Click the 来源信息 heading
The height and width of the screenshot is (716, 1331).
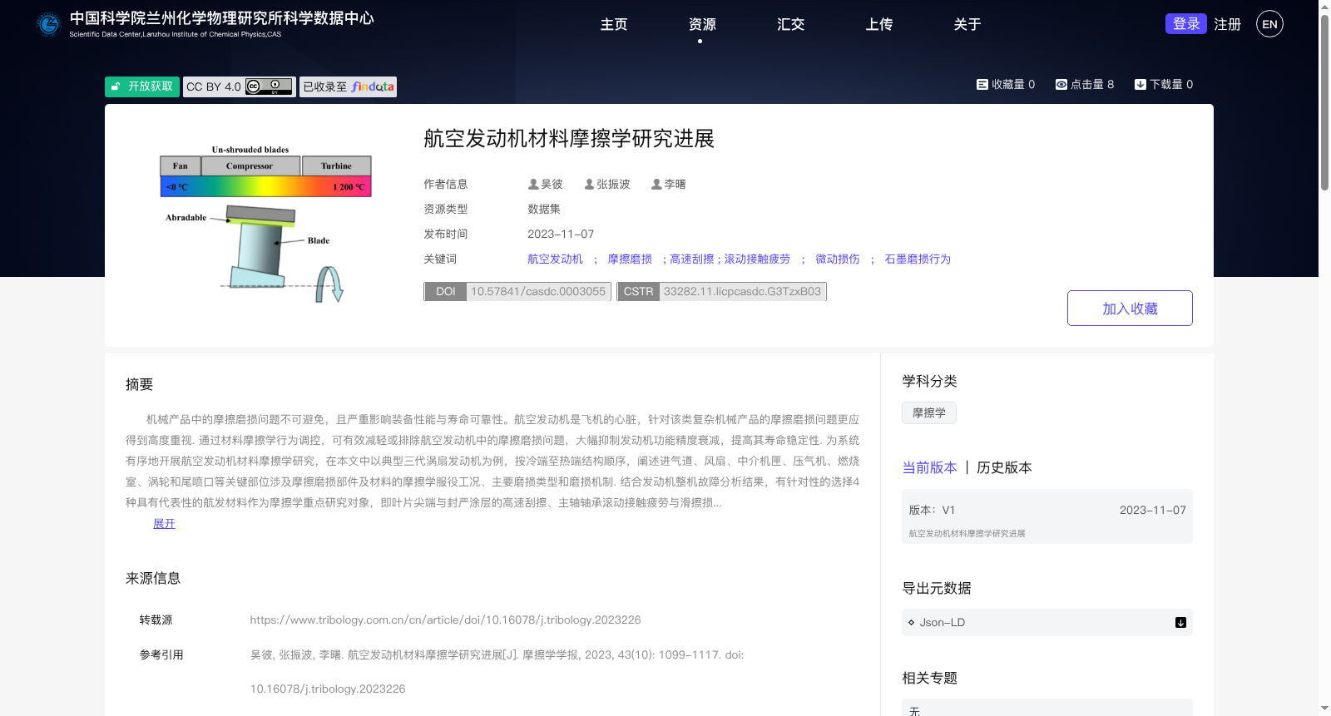coord(153,578)
